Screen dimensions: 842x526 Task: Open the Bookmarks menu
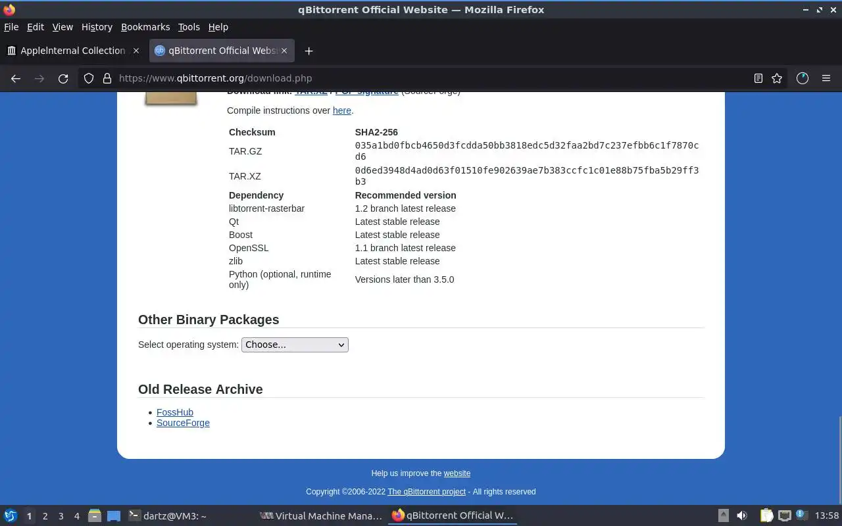[145, 27]
